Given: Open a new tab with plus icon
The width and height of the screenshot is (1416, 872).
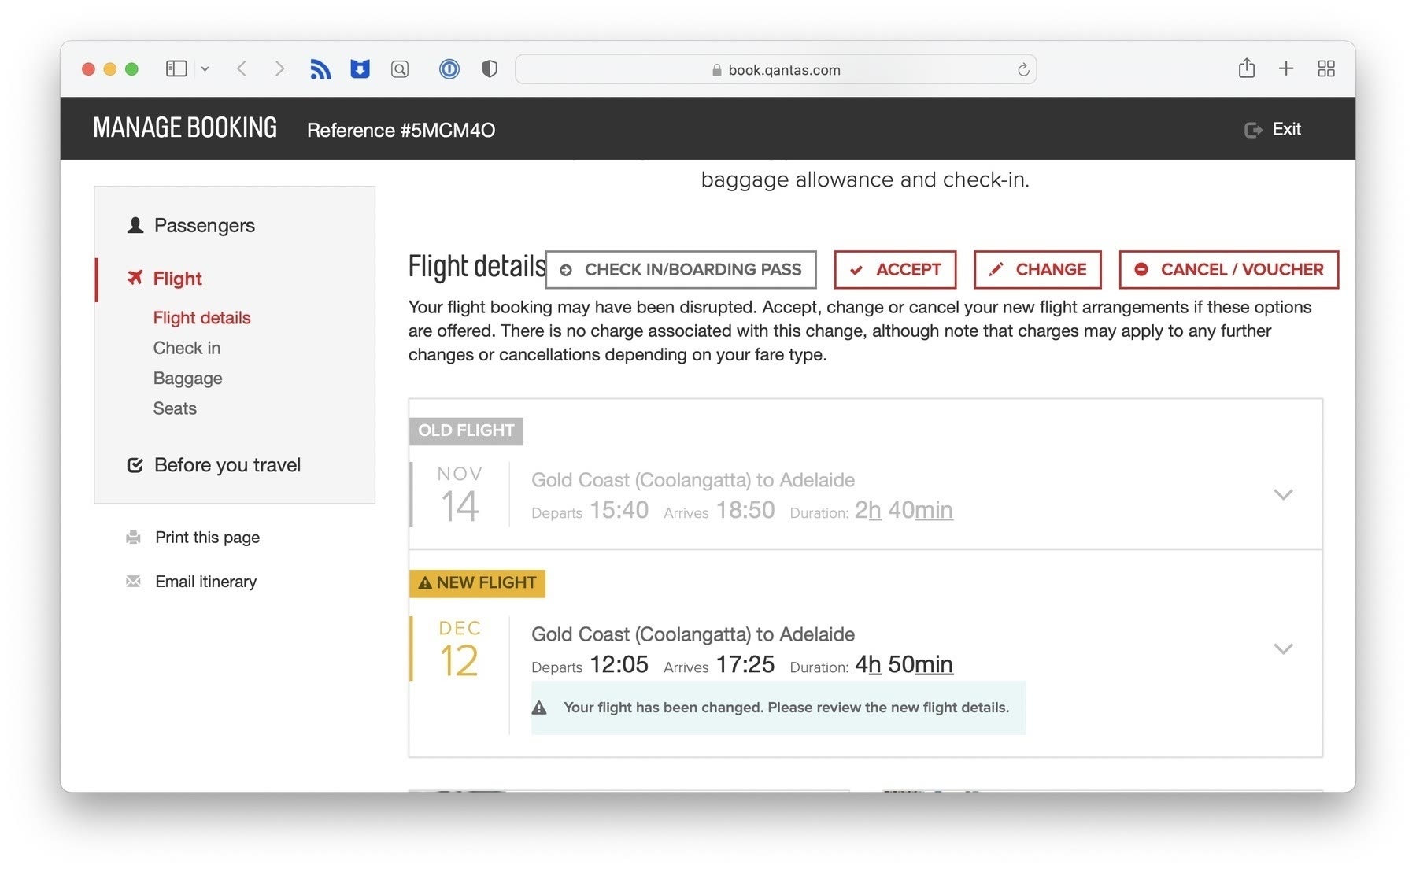Looking at the screenshot, I should click(x=1286, y=68).
